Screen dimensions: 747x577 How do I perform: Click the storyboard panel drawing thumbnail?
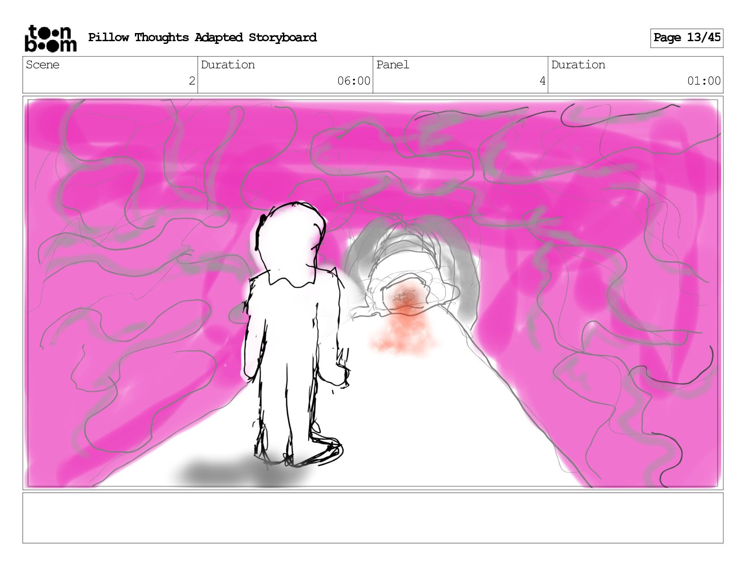[x=373, y=293]
